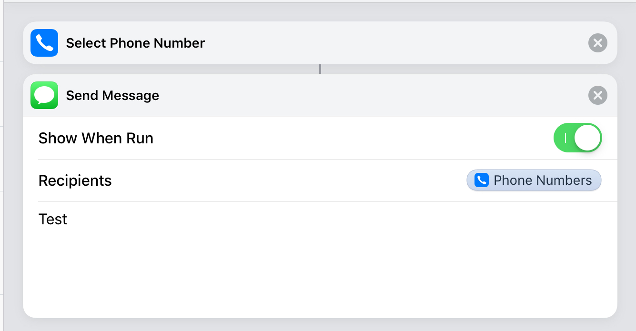Image resolution: width=636 pixels, height=331 pixels.
Task: Click empty space in Show When Run row
Action: click(x=353, y=138)
